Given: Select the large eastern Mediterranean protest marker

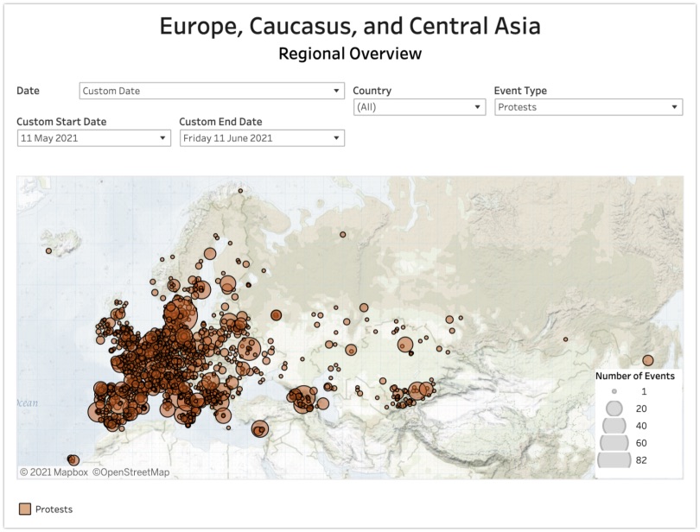Looking at the screenshot, I should tap(260, 428).
